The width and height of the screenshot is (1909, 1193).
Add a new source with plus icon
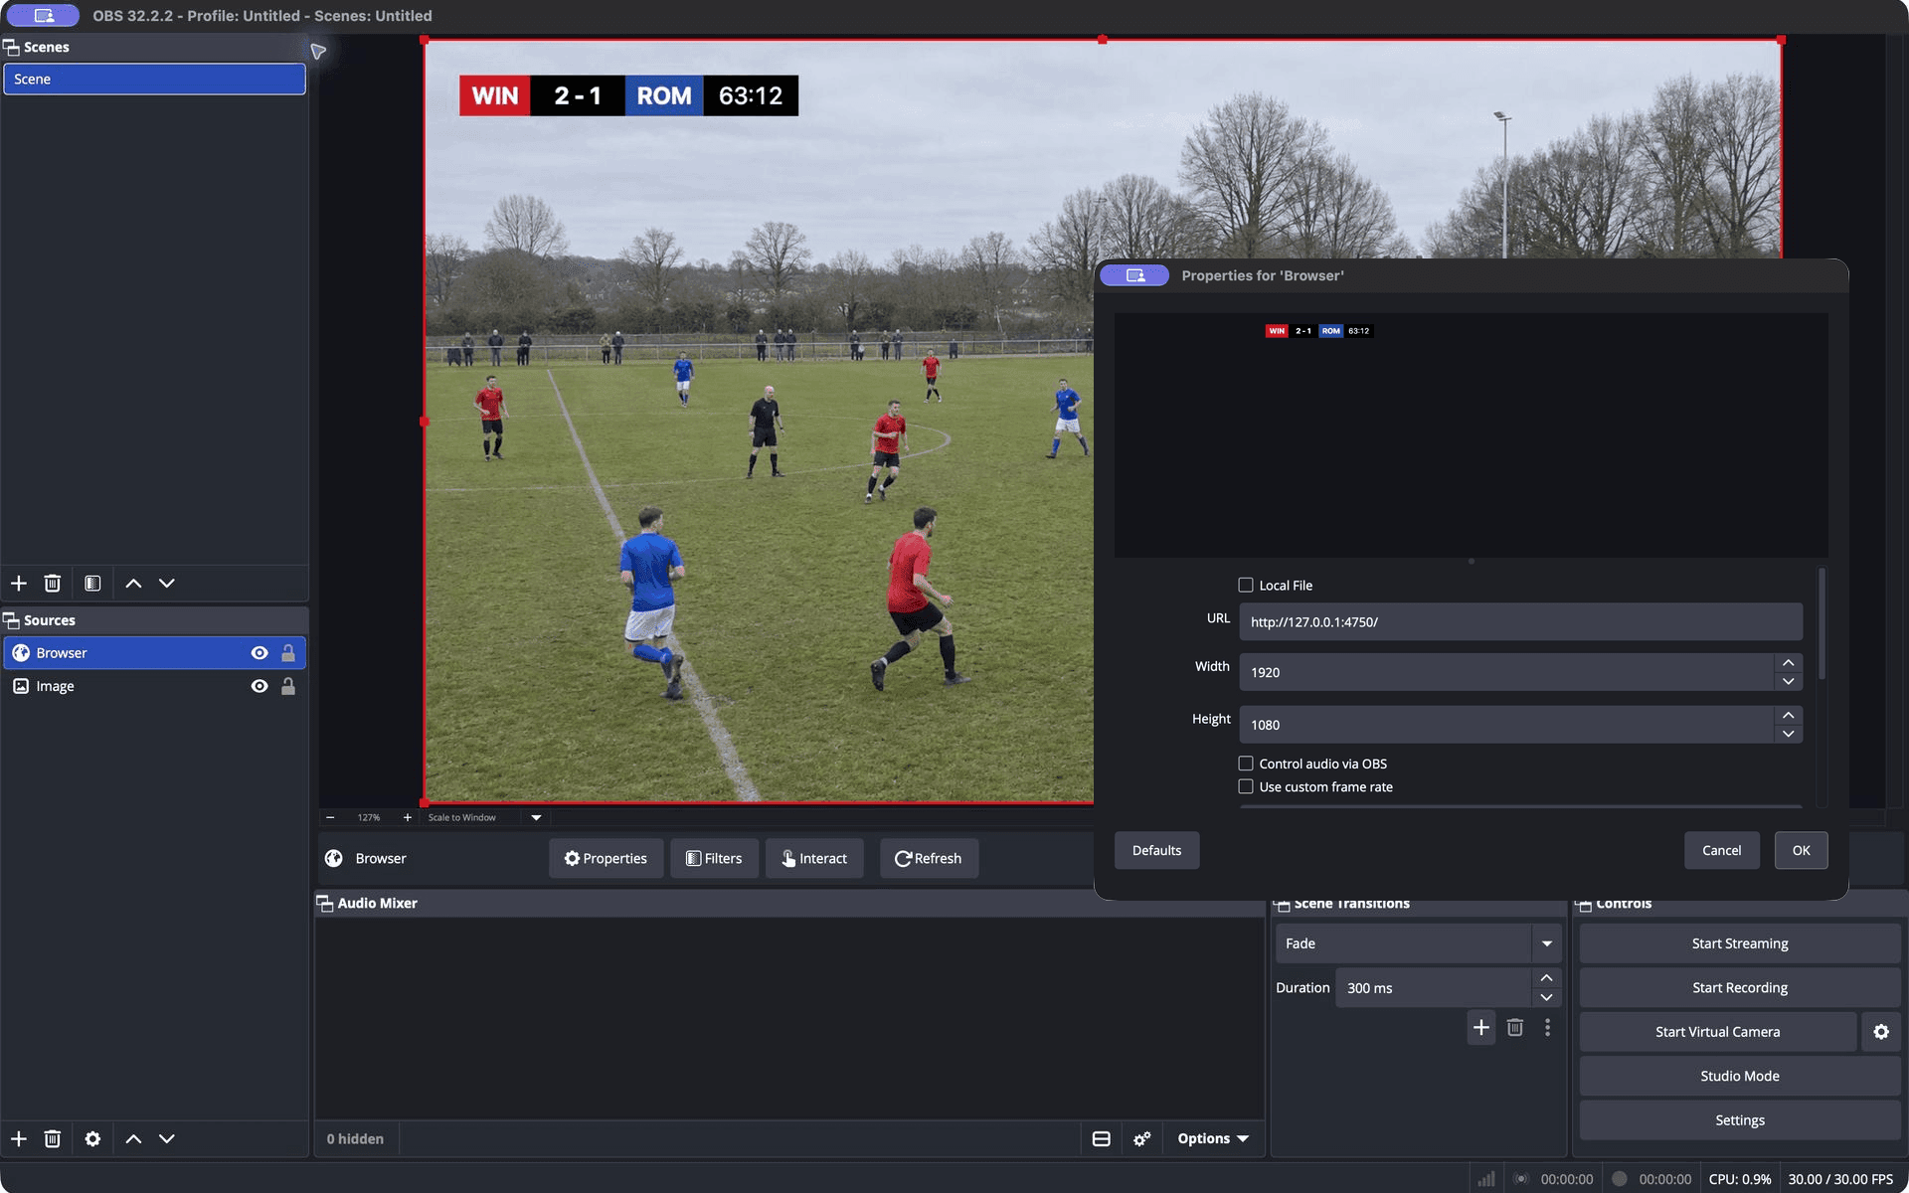coord(19,1138)
